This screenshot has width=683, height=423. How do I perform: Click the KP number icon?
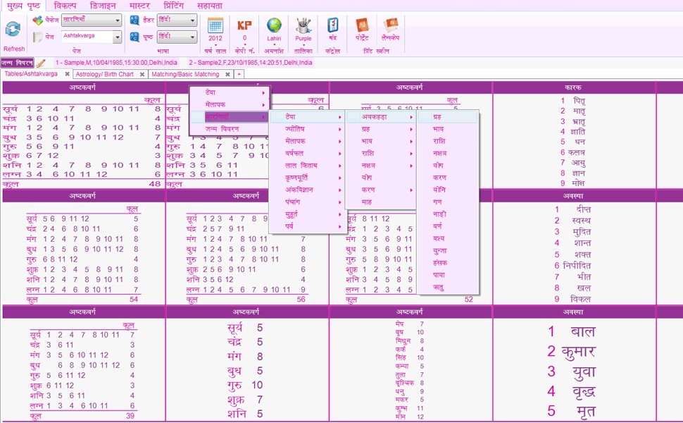pyautogui.click(x=244, y=25)
